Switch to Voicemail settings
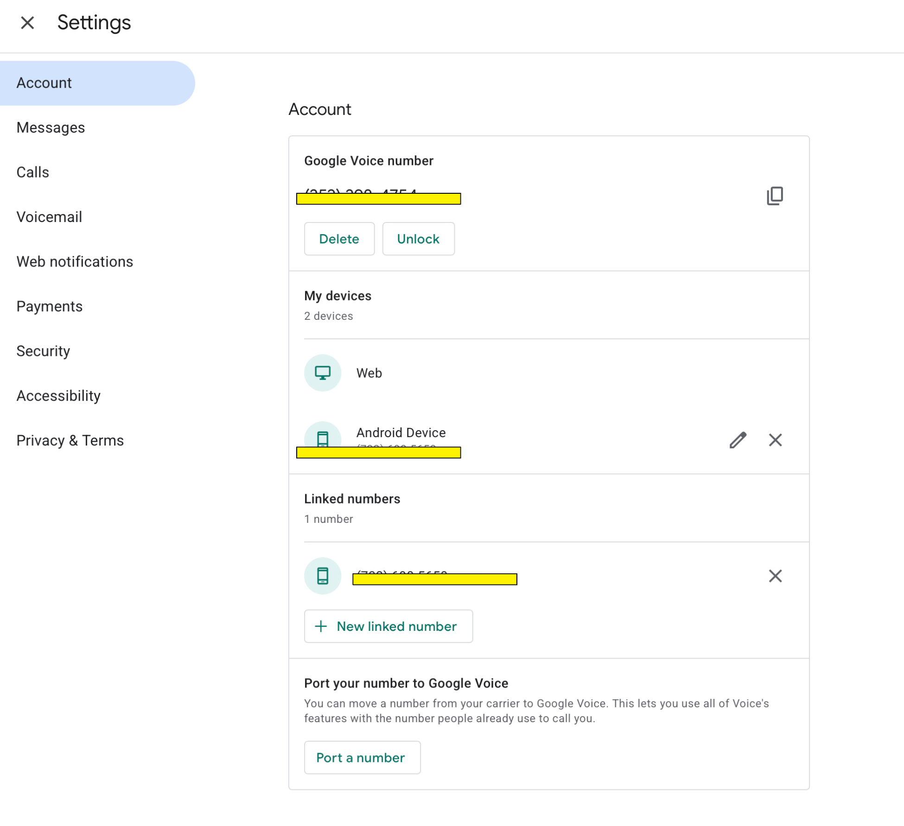This screenshot has height=826, width=904. tap(49, 217)
